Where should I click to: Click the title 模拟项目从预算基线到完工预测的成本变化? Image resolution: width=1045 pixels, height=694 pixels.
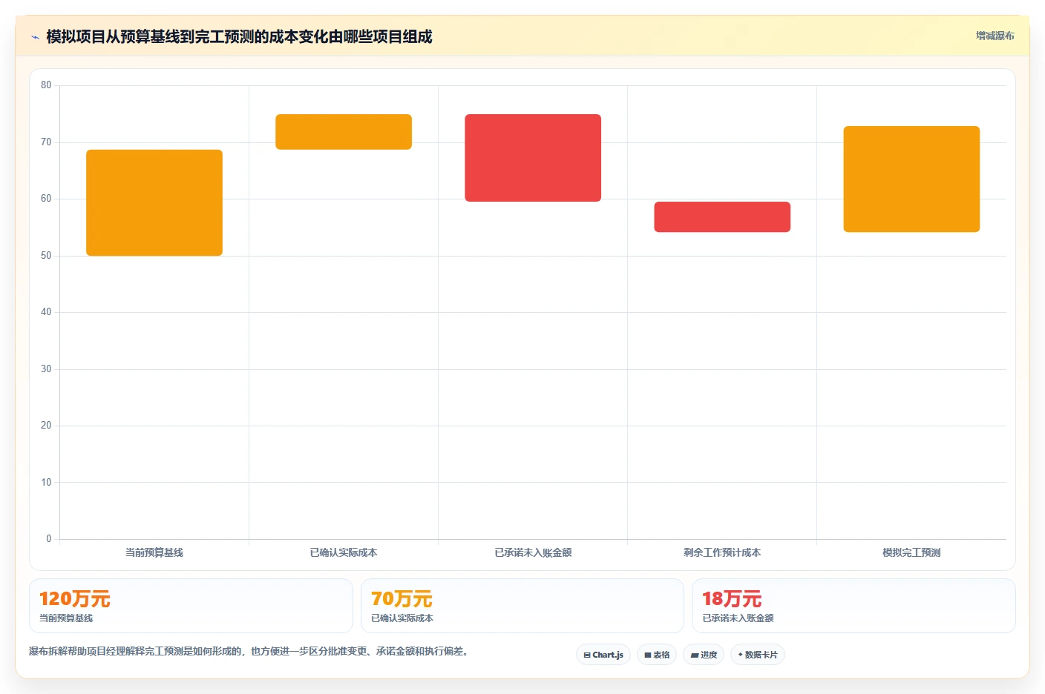(x=239, y=36)
